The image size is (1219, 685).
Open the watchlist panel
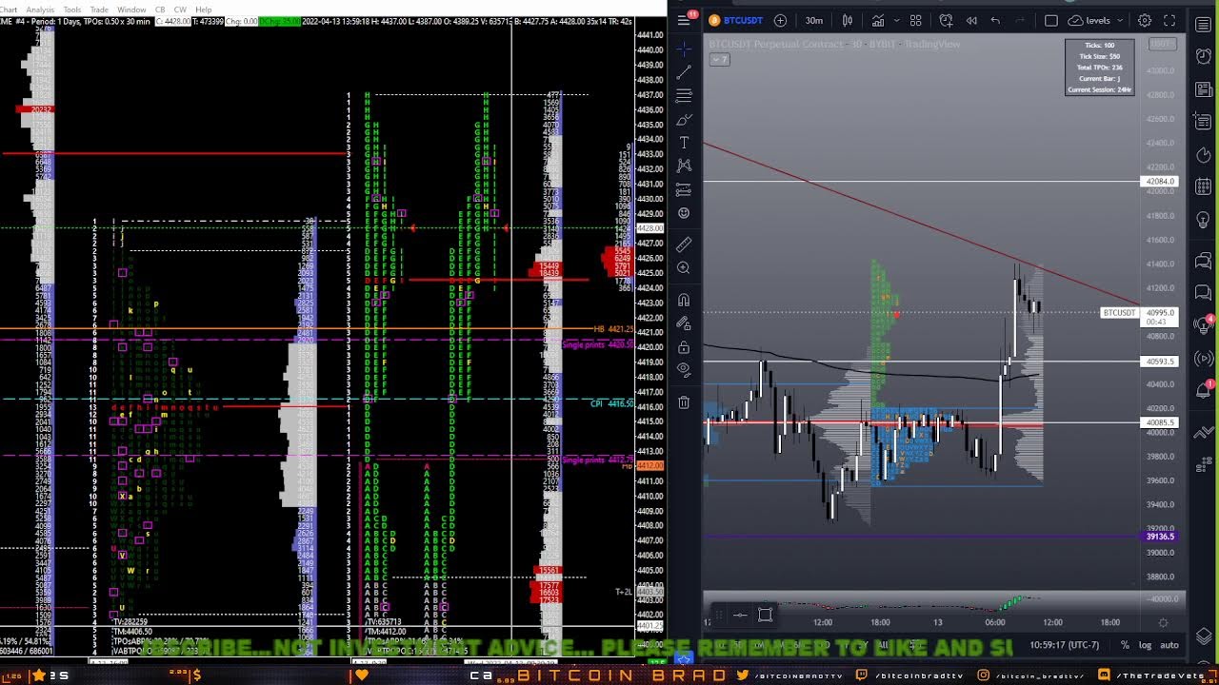coord(1203,23)
